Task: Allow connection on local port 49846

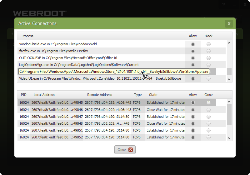Action: click(x=193, y=110)
